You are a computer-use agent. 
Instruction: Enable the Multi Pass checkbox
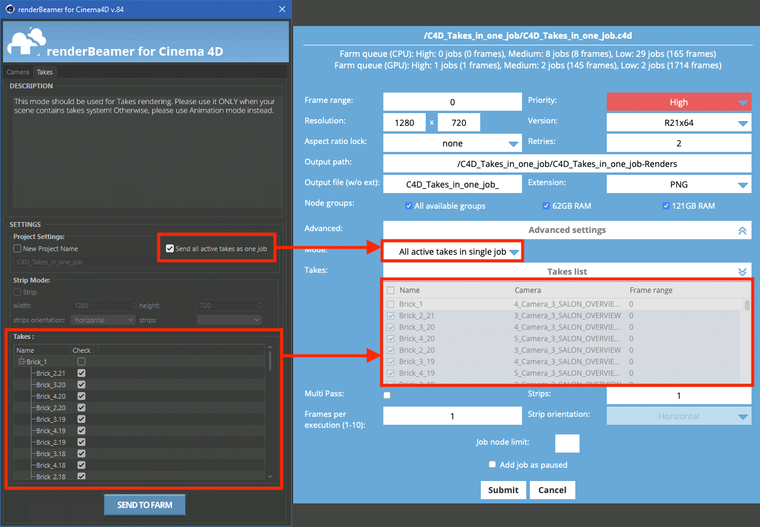click(387, 395)
